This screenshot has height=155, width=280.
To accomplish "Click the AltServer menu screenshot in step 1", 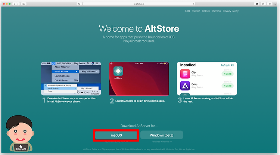I will 71,78.
